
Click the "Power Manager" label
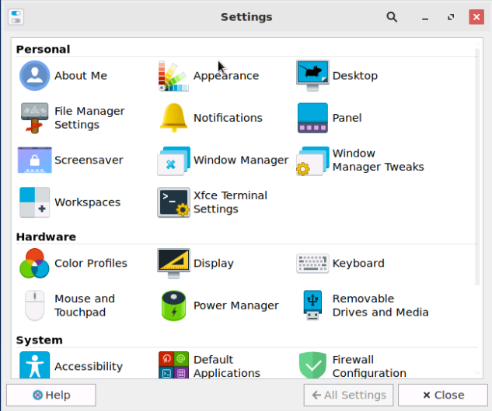click(236, 306)
